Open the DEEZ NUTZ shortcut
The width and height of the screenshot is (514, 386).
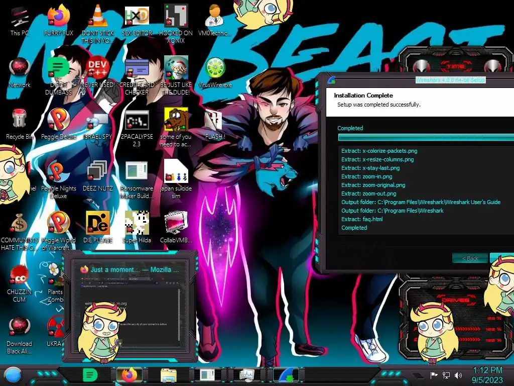98,174
